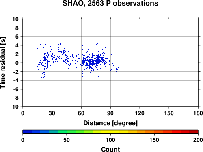Click the x-axis tick label 120
Viewport: 203px width, 152px height.
[x=140, y=113]
